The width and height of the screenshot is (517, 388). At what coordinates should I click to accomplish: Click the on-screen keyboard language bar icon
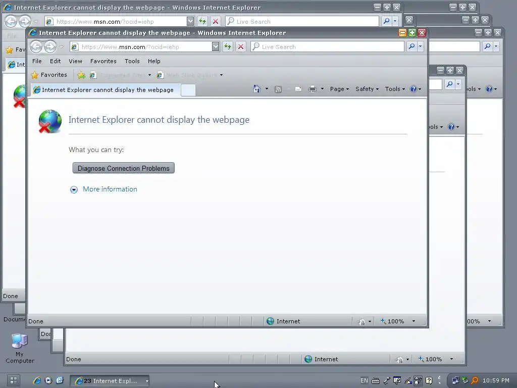point(375,381)
